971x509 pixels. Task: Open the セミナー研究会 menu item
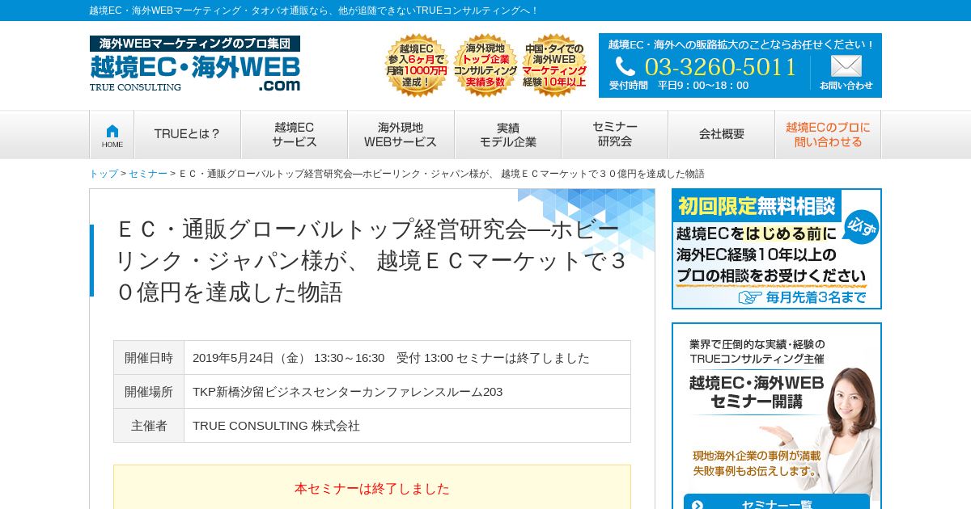point(614,134)
